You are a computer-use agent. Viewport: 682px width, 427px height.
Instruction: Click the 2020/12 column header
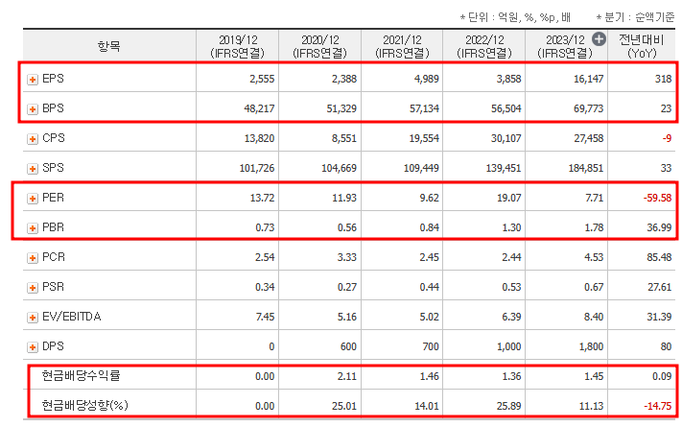pyautogui.click(x=319, y=46)
